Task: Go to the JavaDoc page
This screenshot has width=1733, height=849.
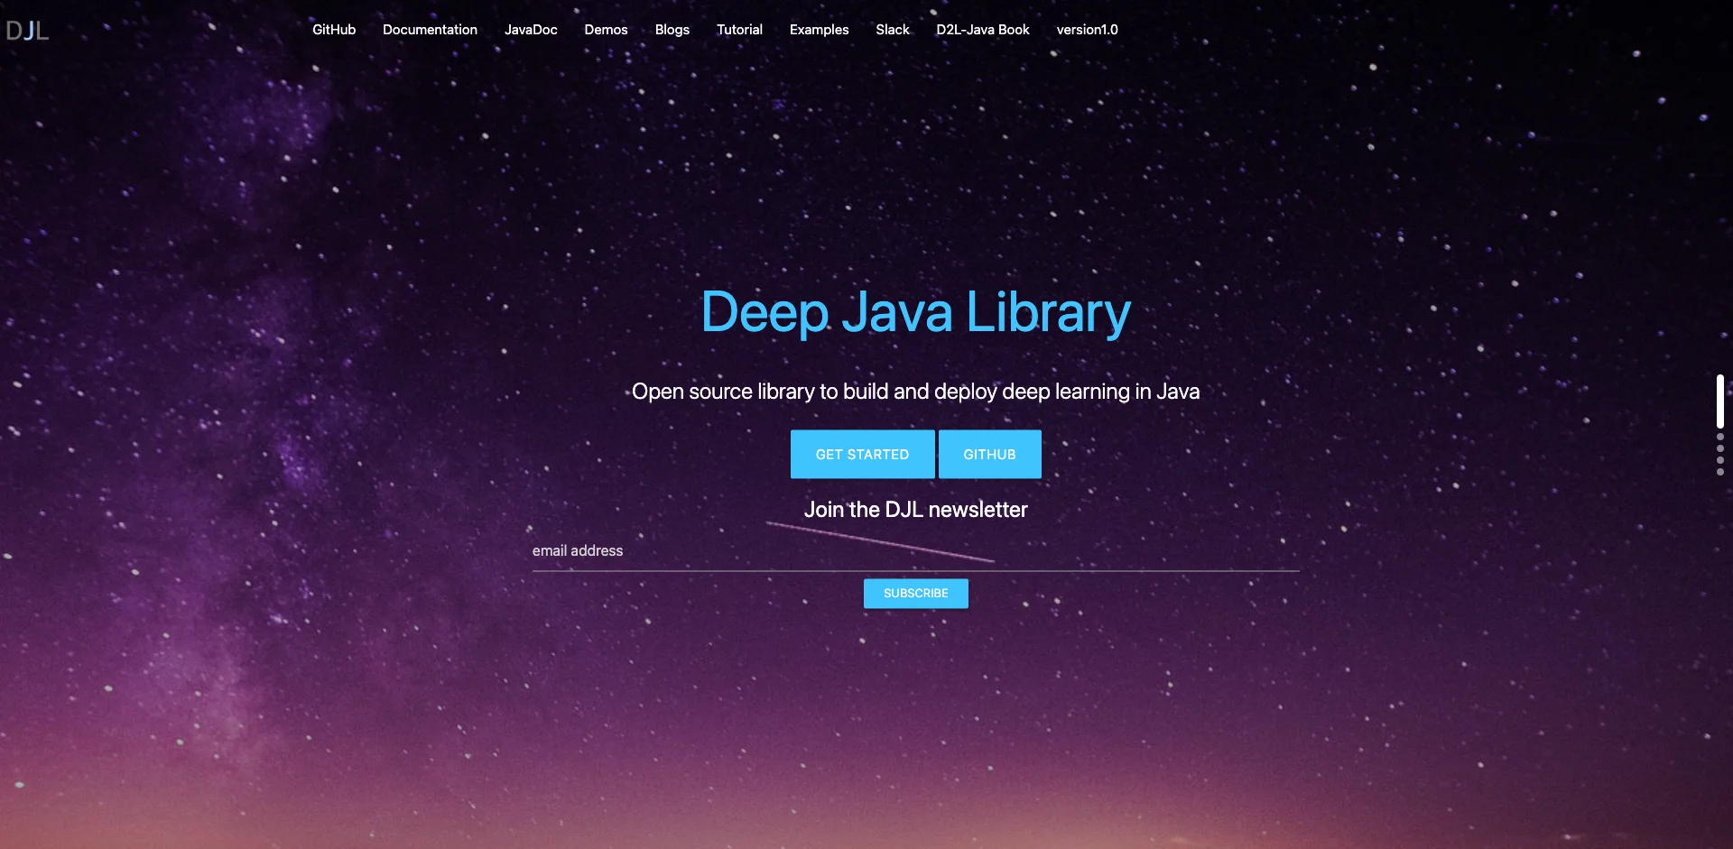Action: click(531, 30)
